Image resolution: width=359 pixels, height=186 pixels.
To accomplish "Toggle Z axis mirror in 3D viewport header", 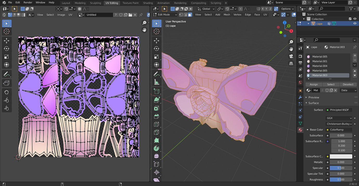I will [x=271, y=9].
